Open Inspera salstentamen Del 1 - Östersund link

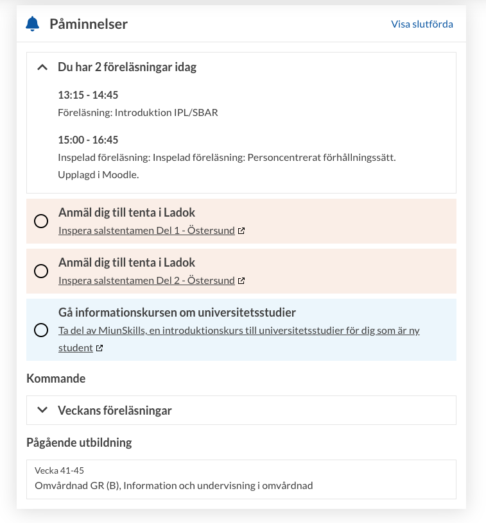[146, 231]
